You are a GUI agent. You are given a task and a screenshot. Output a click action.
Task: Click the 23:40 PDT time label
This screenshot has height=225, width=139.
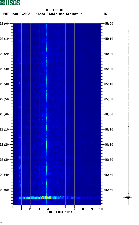tap(4, 175)
